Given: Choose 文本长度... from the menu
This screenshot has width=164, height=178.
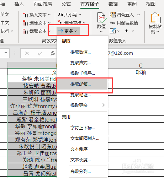Looking at the screenshot, I should point(82,160).
